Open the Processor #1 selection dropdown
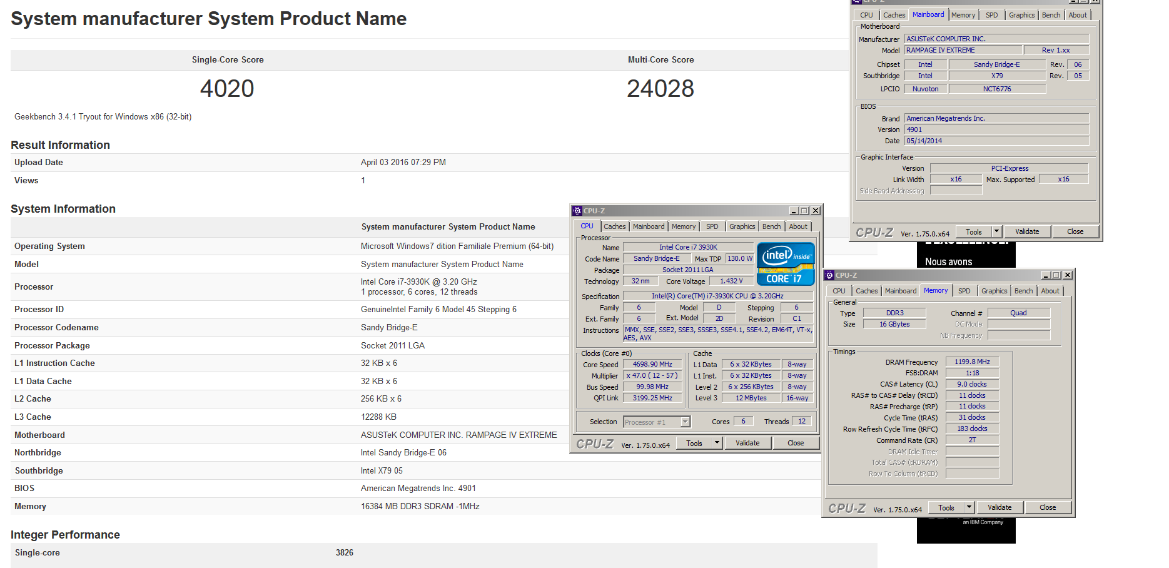Screen dimensions: 1169x568 point(685,422)
